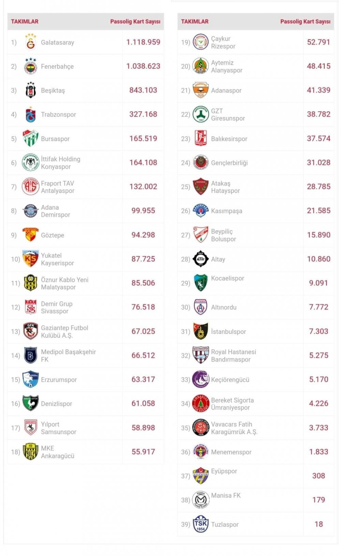Open the Medipol Başakşehir FK name link
This screenshot has height=556, width=341.
tap(68, 355)
